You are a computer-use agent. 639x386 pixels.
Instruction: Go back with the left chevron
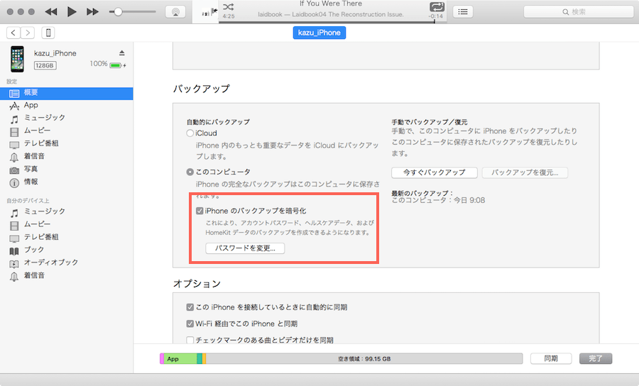click(13, 33)
